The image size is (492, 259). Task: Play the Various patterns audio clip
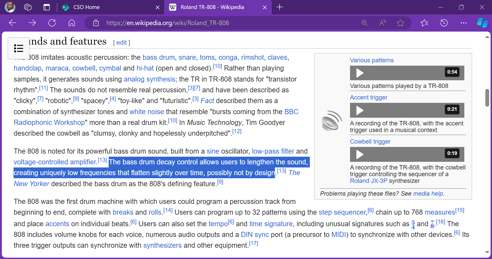click(360, 73)
